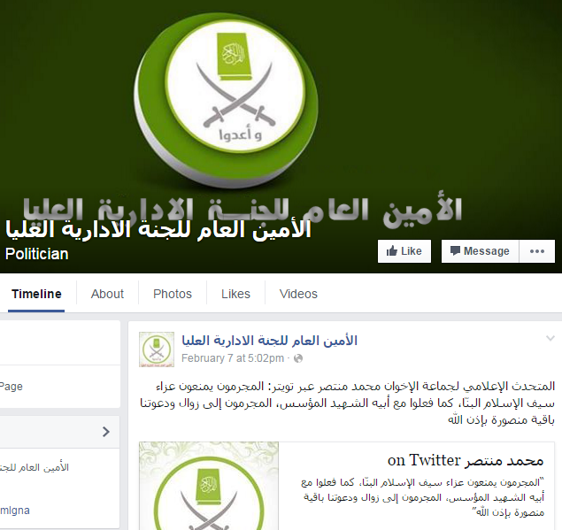This screenshot has height=530, width=562.
Task: Click the speech bubble message icon
Action: 455,251
